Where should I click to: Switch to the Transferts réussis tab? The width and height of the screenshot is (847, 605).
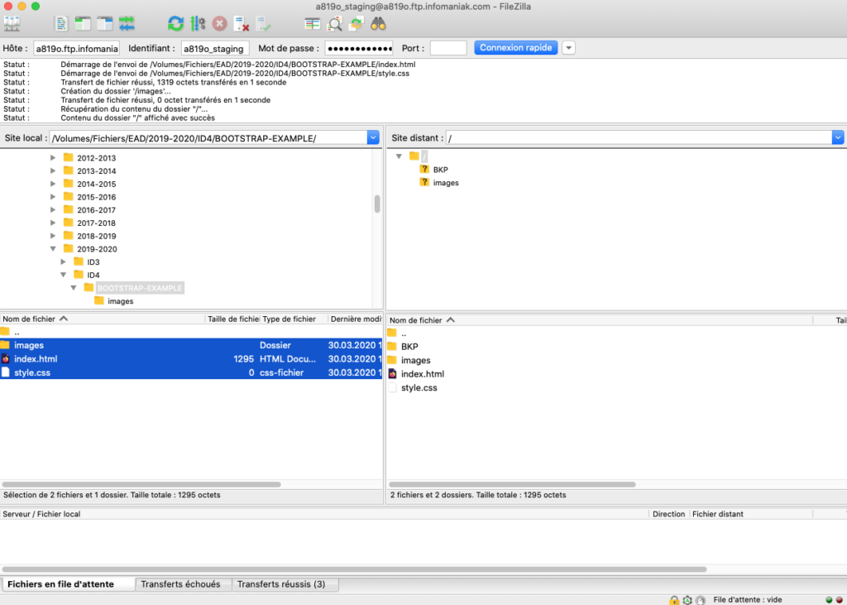(x=281, y=584)
